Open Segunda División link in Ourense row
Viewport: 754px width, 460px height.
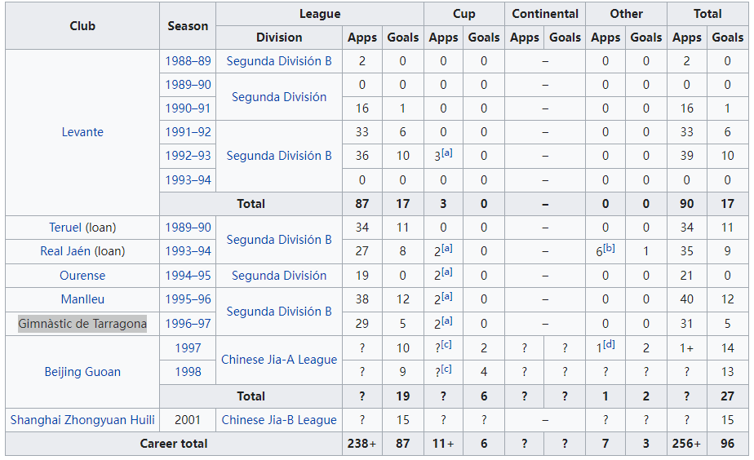[279, 276]
